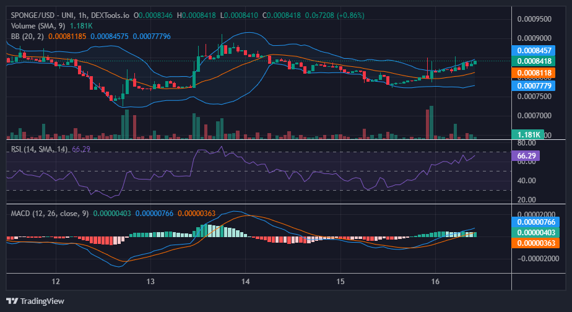The width and height of the screenshot is (572, 312).
Task: Click the RSI (14, SMA, 14) indicator label
Action: [x=40, y=149]
